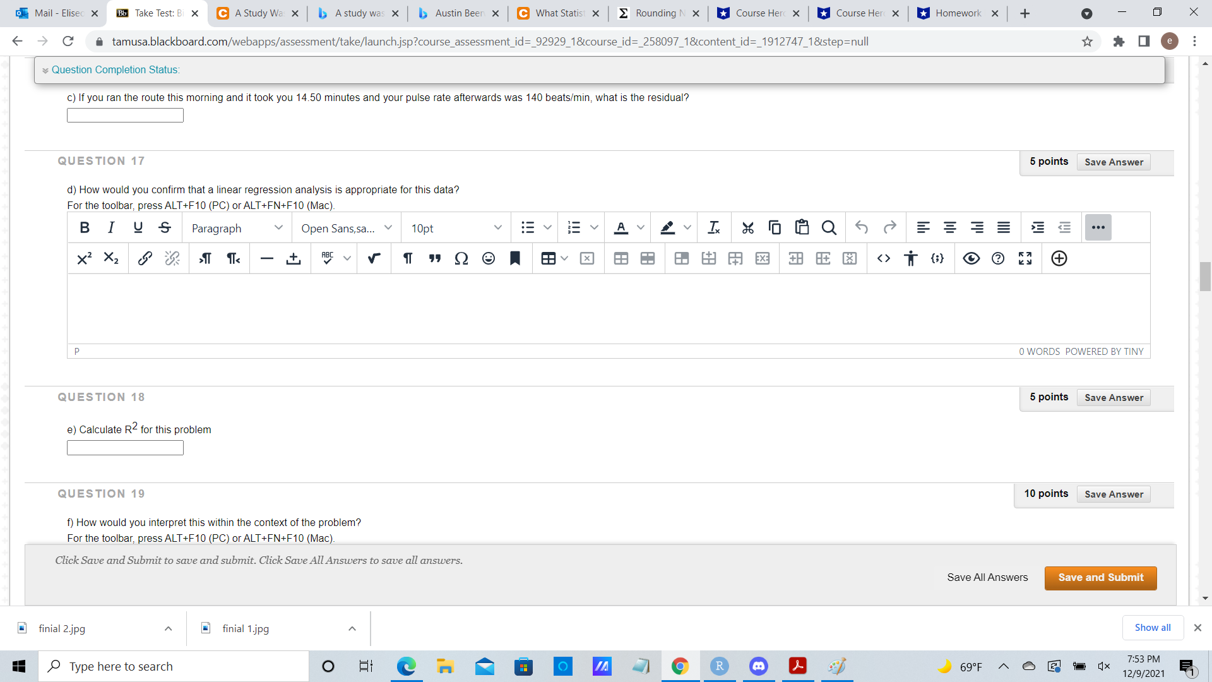Insert a link using the link icon

click(x=145, y=258)
